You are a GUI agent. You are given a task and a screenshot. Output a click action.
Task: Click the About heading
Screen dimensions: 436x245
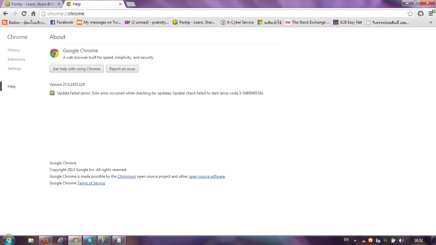(x=57, y=37)
